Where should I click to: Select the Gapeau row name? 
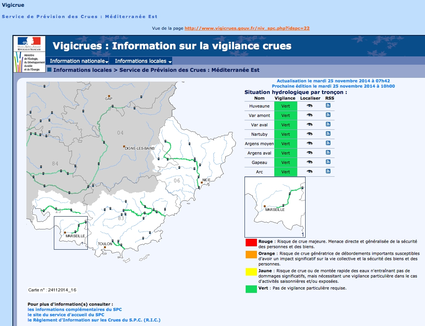pos(259,162)
